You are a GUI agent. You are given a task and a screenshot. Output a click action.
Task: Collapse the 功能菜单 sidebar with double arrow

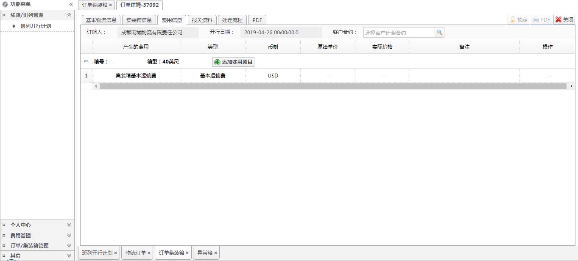coord(71,4)
